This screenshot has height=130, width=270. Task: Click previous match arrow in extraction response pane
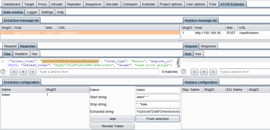14,72
